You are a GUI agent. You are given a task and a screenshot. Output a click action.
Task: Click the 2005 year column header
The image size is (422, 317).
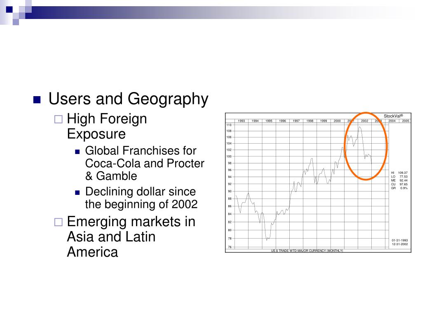tap(406, 121)
